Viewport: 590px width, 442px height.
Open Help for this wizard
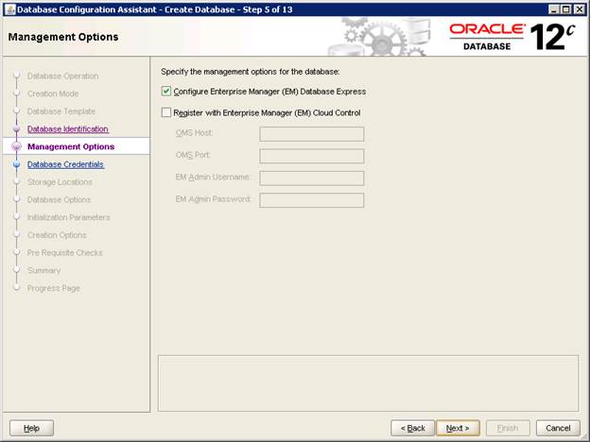[32, 428]
